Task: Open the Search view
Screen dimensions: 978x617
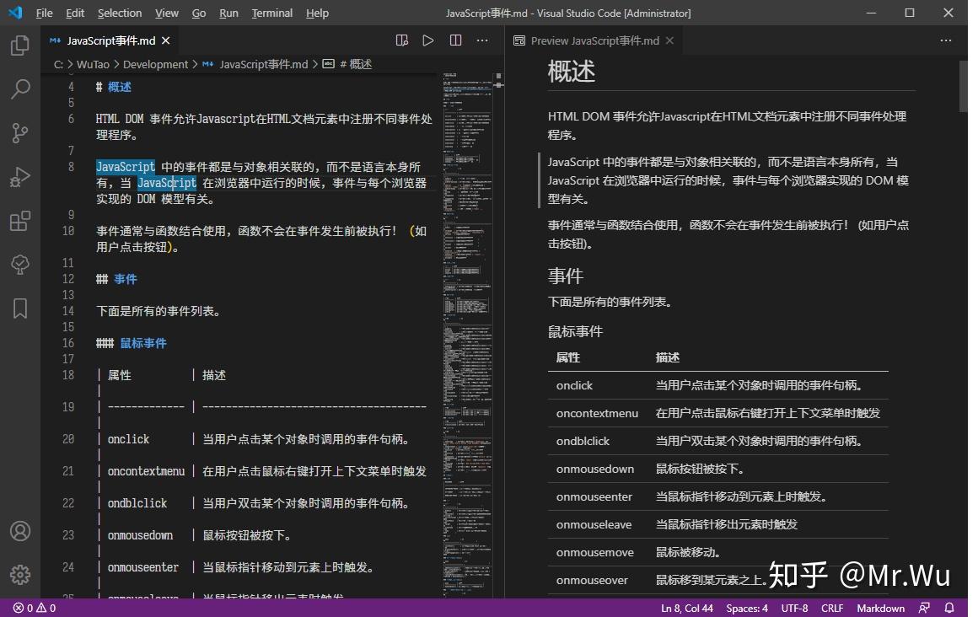Action: point(19,89)
